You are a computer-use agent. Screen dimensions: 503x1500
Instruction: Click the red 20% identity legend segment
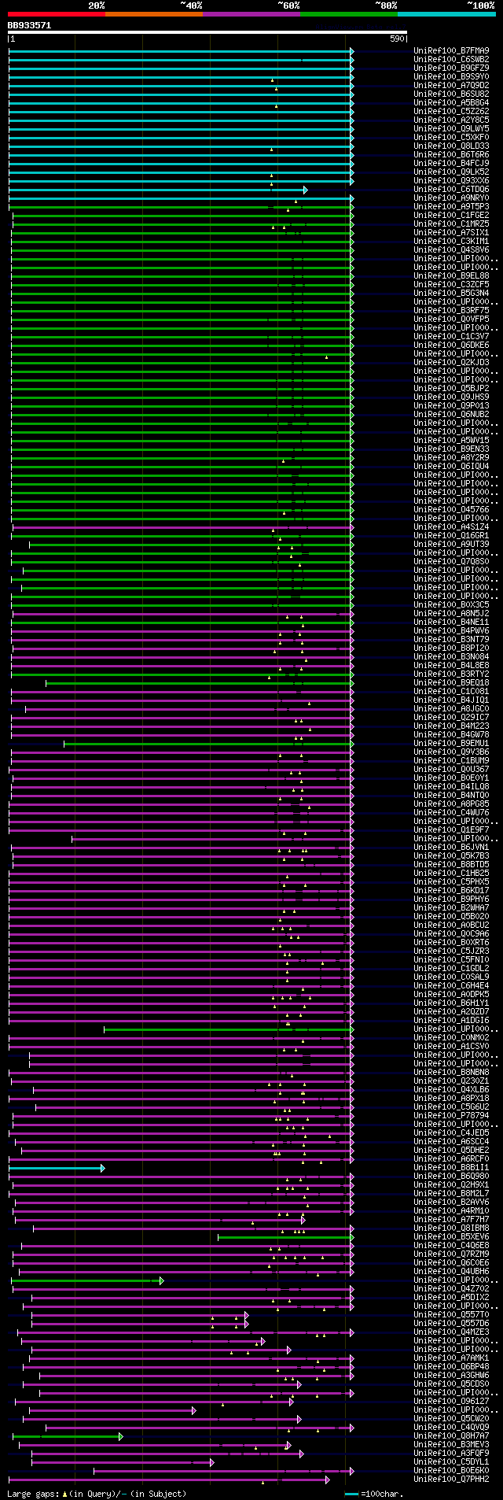pos(57,14)
